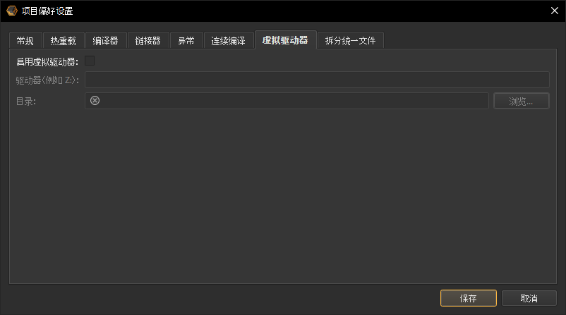Viewport: 566px width, 315px height.
Task: Go to the 链接器 tab
Action: 148,41
